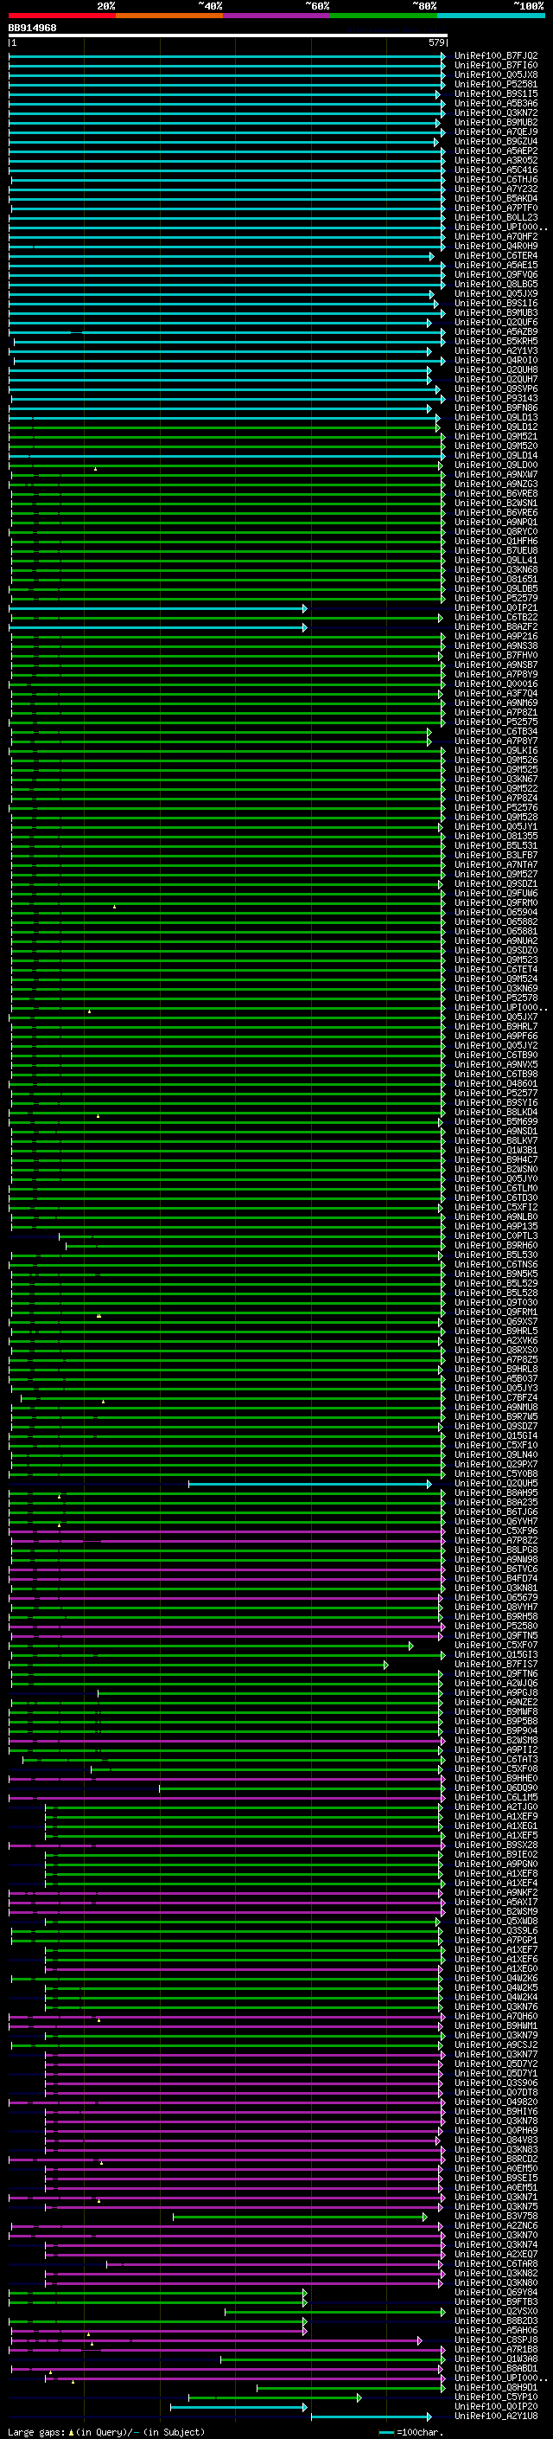The height and width of the screenshot is (2439, 553).
Task: Click the purple ~60% identity scale segment
Action: pos(276,16)
